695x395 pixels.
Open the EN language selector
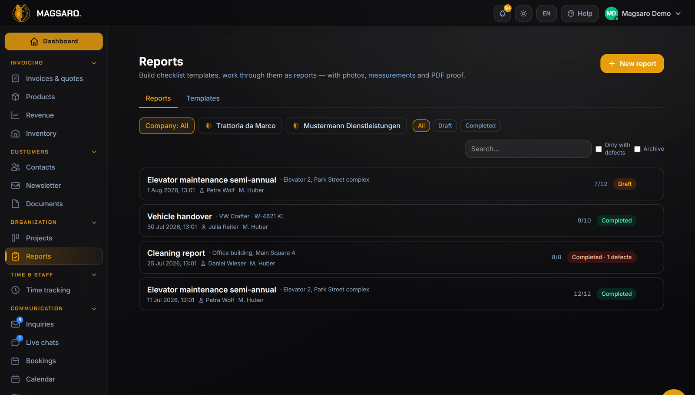click(x=546, y=13)
